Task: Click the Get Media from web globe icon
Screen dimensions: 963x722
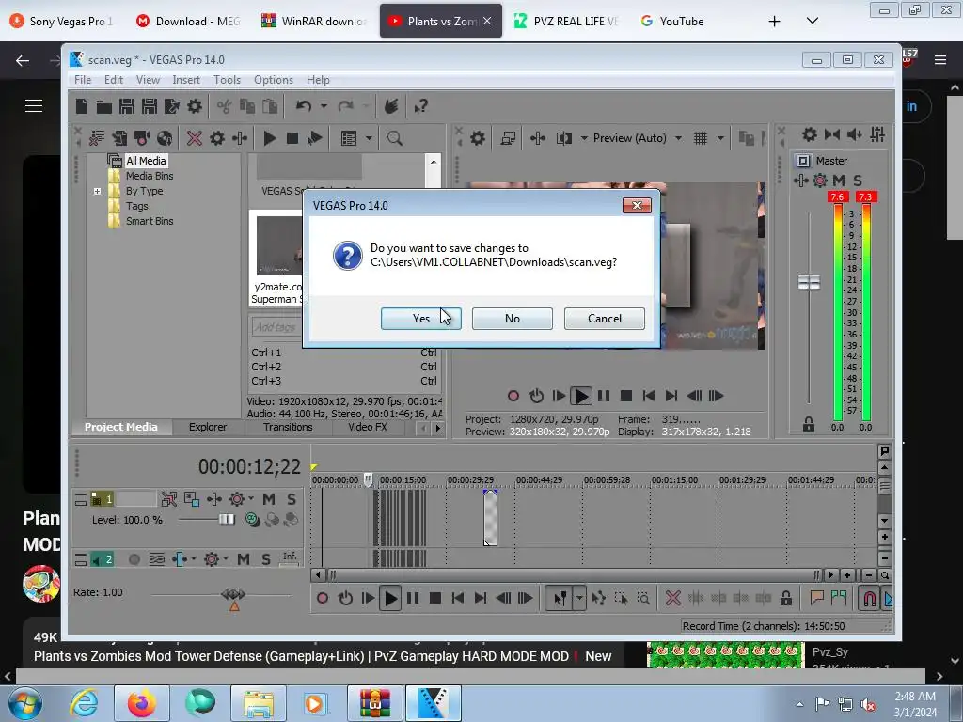Action: pos(164,138)
